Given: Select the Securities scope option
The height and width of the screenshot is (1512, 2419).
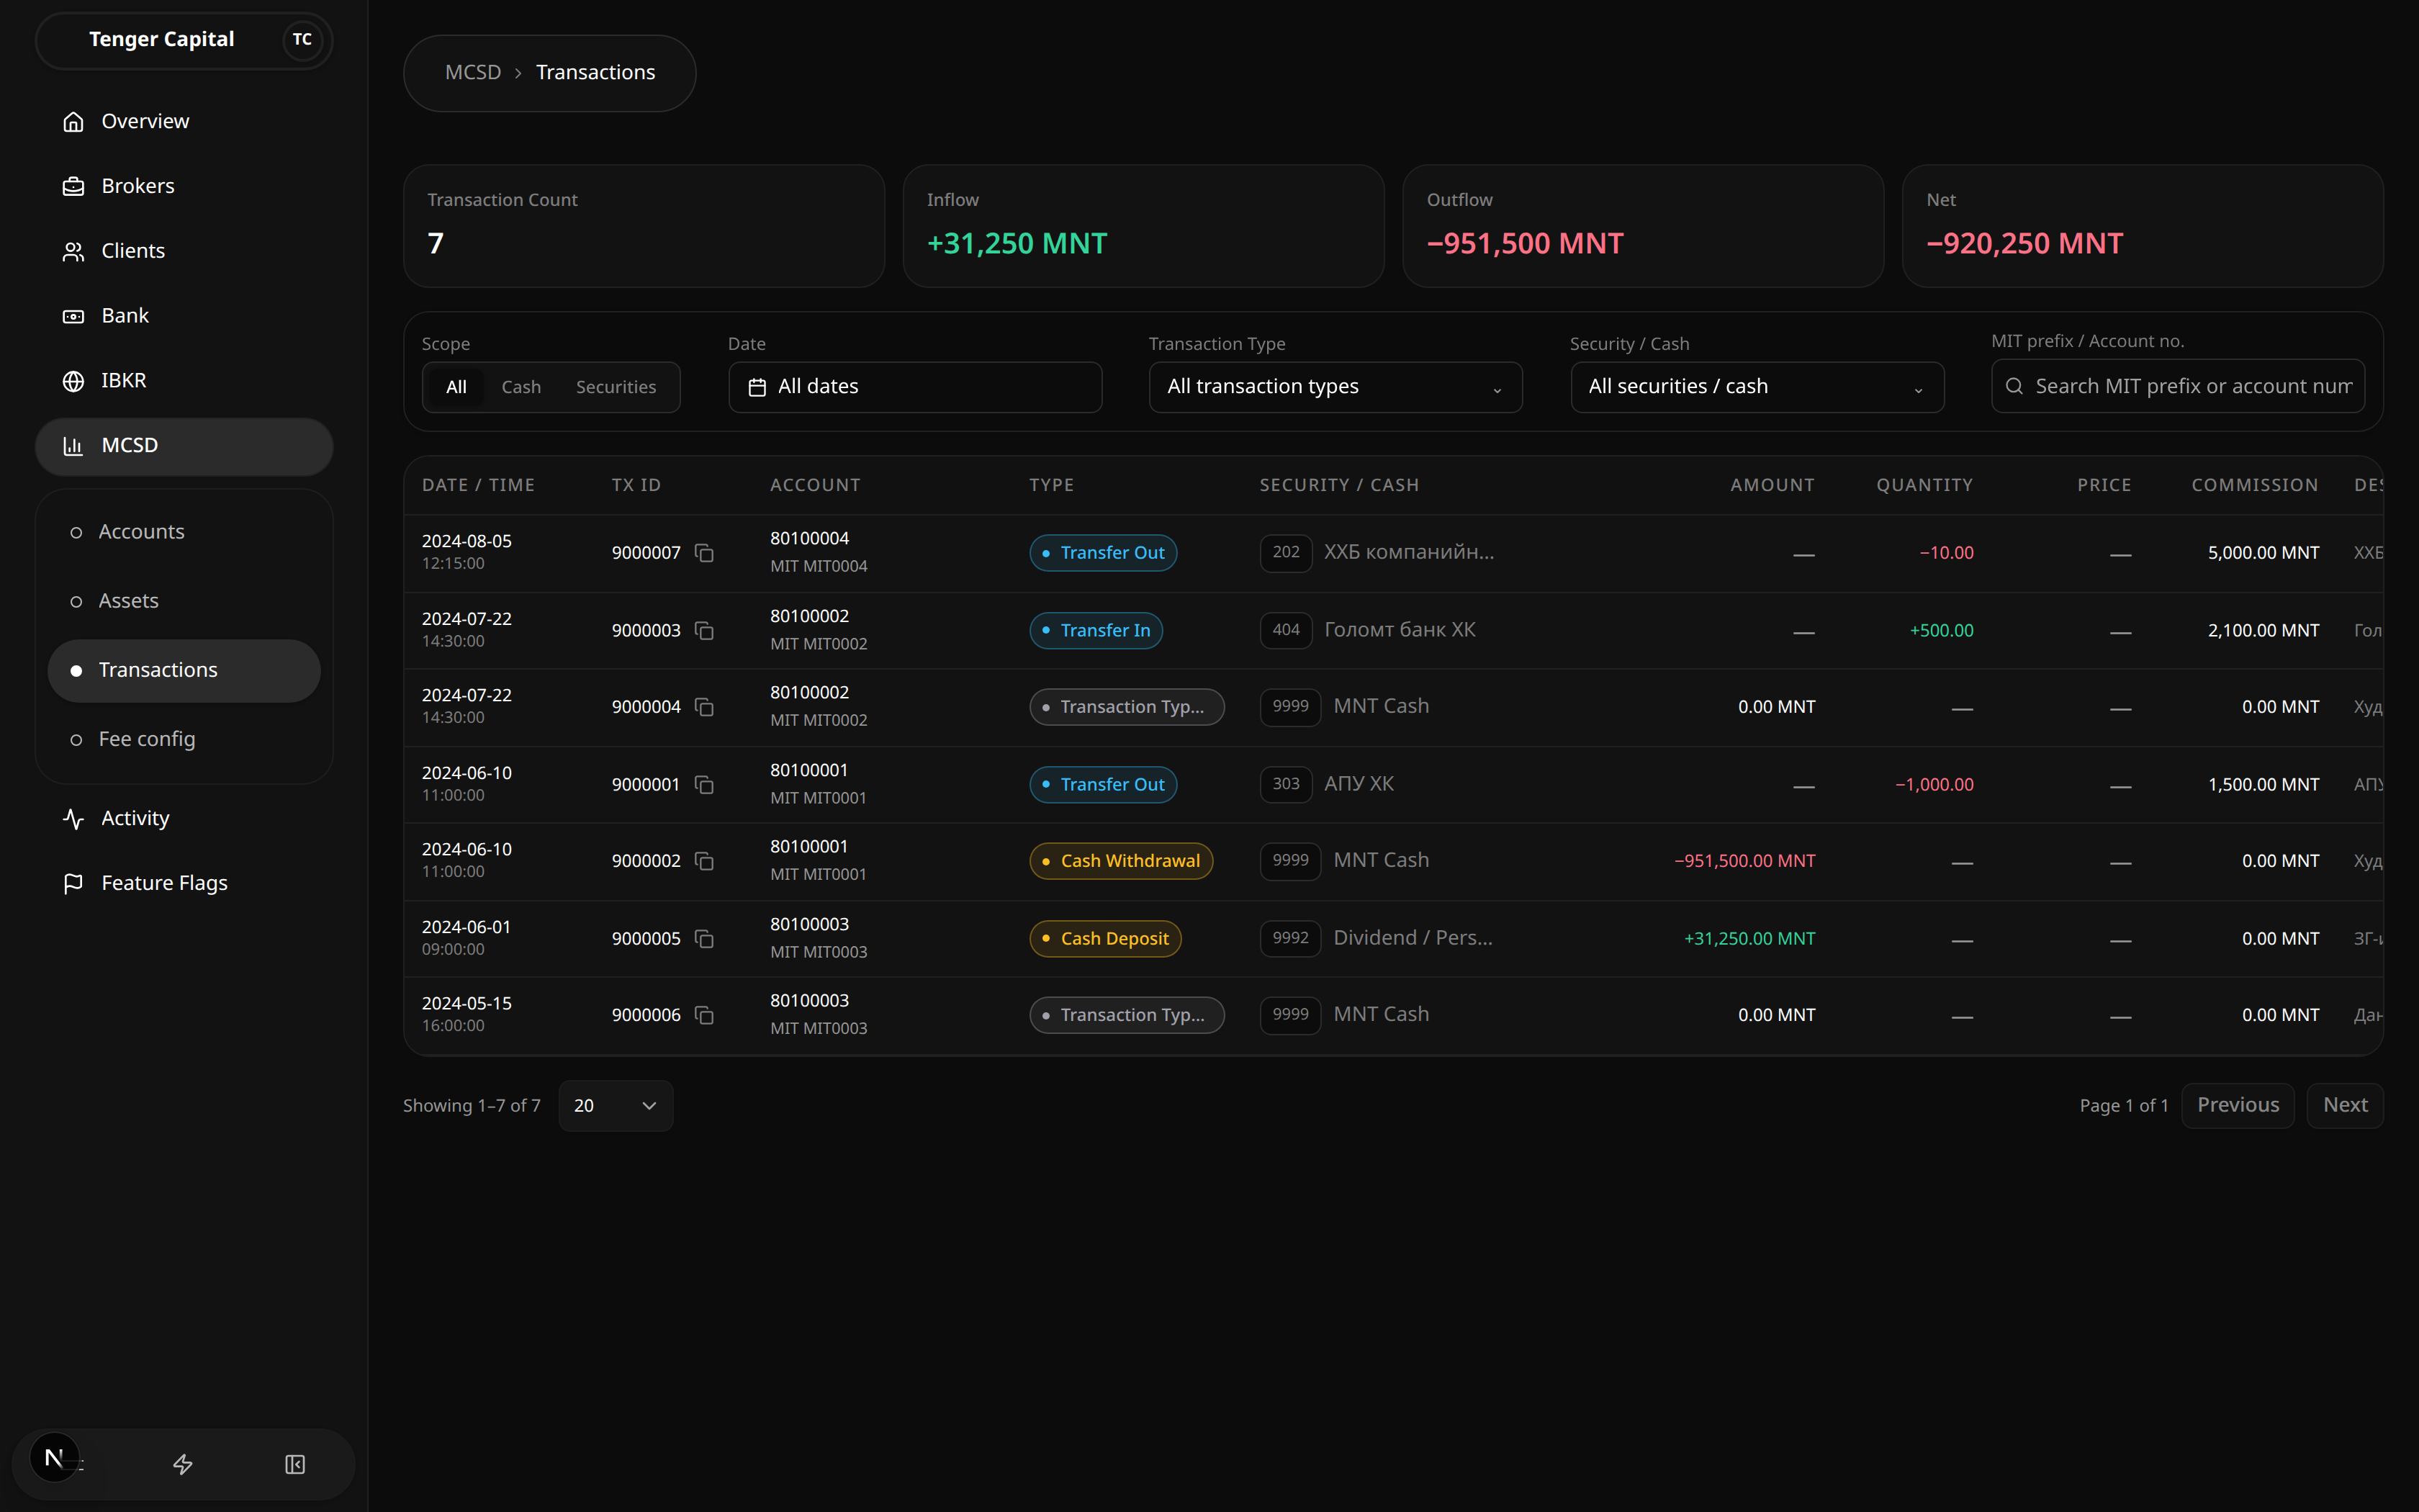Looking at the screenshot, I should point(616,387).
